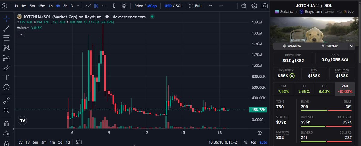The image size is (361, 146).
Task: Click the liquidity lock icon
Action: pyautogui.click(x=292, y=76)
